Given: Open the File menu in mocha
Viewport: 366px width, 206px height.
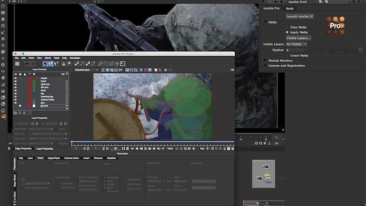Looking at the screenshot, I should coord(16,58).
